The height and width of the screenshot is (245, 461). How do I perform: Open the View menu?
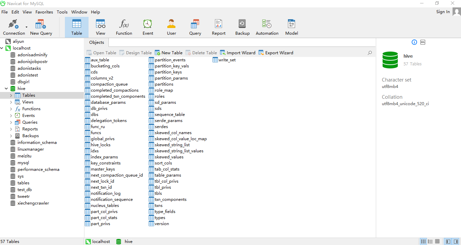pyautogui.click(x=27, y=12)
